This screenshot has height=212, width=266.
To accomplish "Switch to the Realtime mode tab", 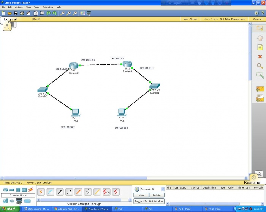I will (x=252, y=182).
